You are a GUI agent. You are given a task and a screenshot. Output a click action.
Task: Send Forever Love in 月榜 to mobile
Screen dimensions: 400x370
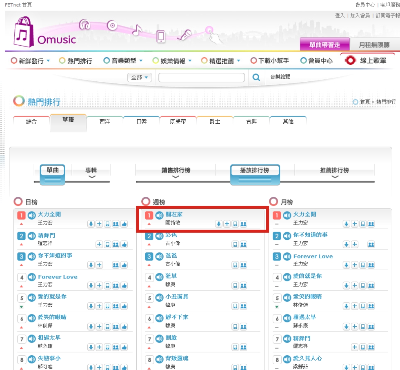(x=363, y=265)
